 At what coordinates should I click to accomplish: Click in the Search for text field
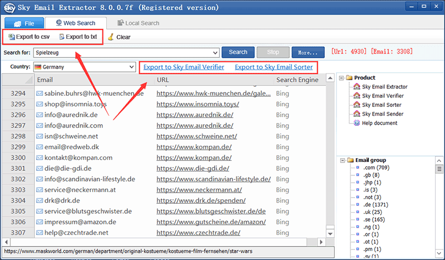pos(123,52)
